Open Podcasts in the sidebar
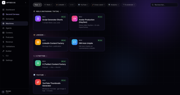Viewport: 180px width, 95px height. coord(14,37)
